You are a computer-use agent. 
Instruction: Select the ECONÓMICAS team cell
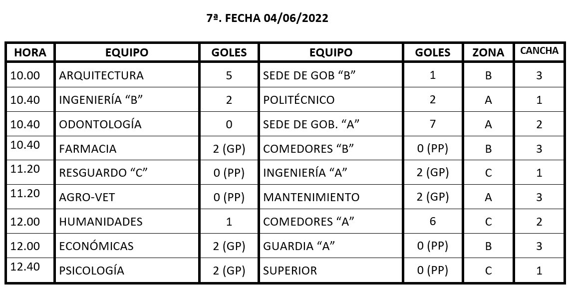tap(127, 246)
